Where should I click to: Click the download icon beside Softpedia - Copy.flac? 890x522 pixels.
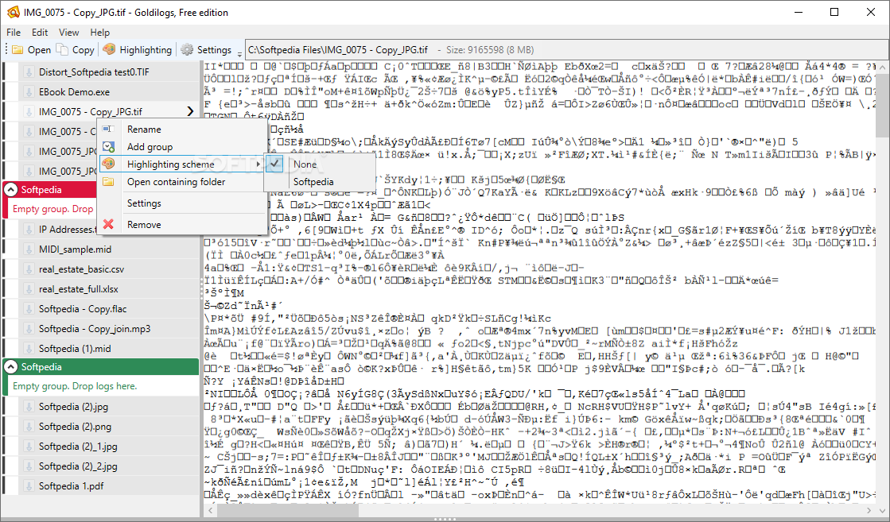pos(29,309)
